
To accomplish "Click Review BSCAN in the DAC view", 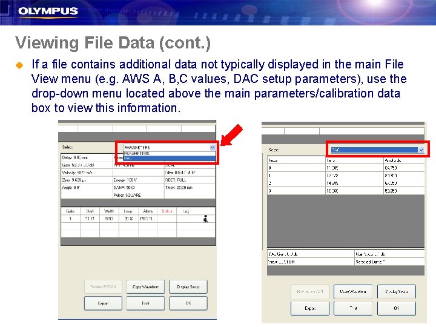I will pyautogui.click(x=310, y=292).
